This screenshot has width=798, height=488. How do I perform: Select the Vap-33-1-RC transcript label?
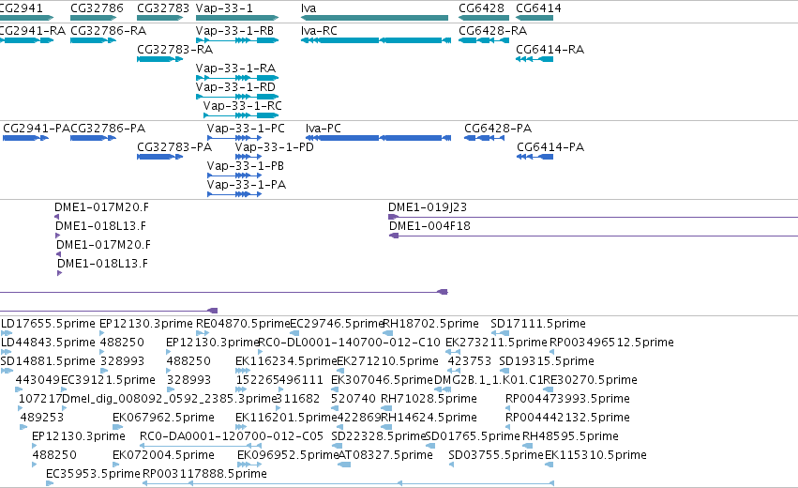(242, 106)
